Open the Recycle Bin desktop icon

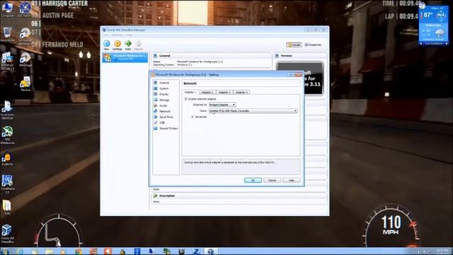(x=8, y=34)
